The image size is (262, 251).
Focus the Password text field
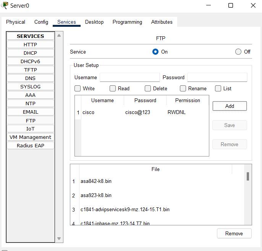(217, 77)
